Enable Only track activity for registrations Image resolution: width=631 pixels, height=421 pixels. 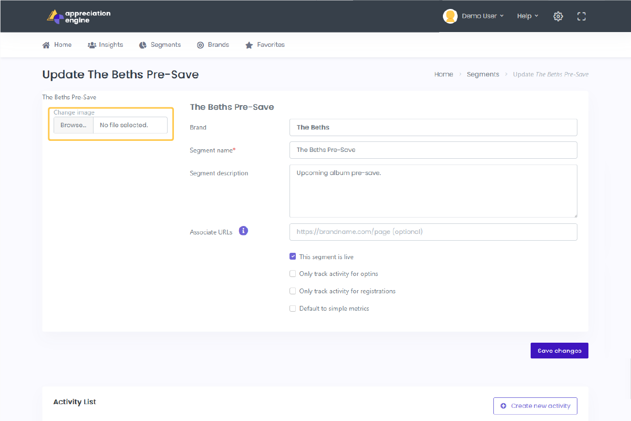pos(293,291)
